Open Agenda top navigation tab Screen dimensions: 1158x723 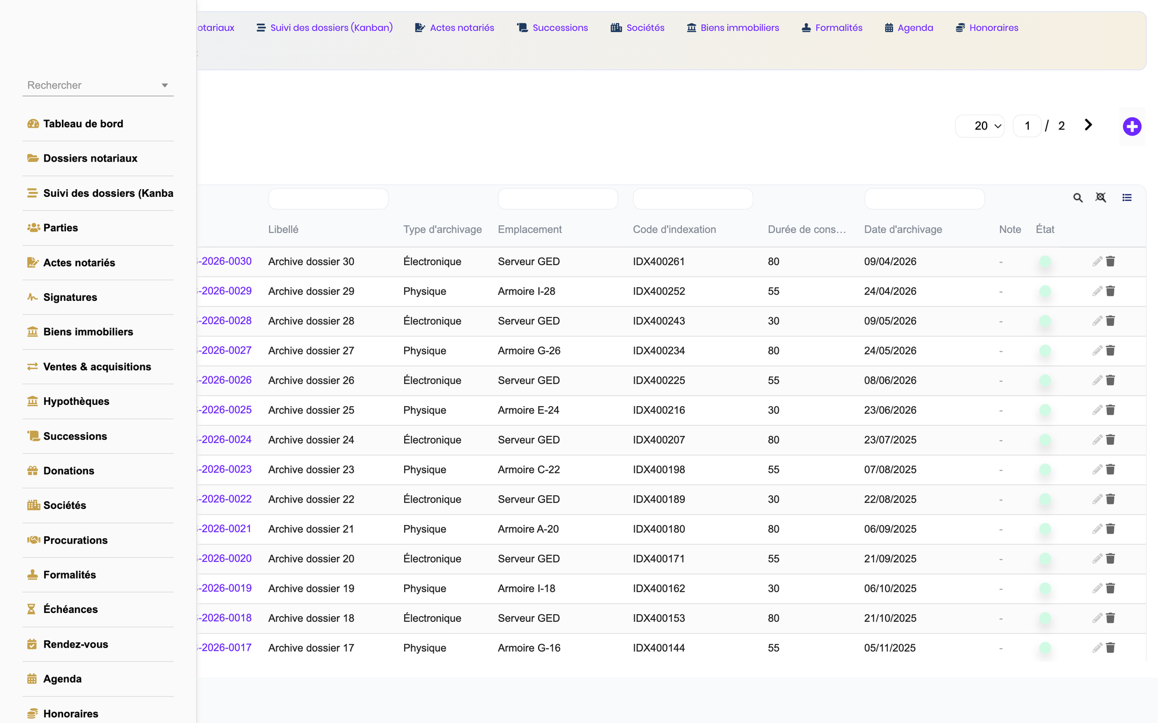click(x=909, y=28)
